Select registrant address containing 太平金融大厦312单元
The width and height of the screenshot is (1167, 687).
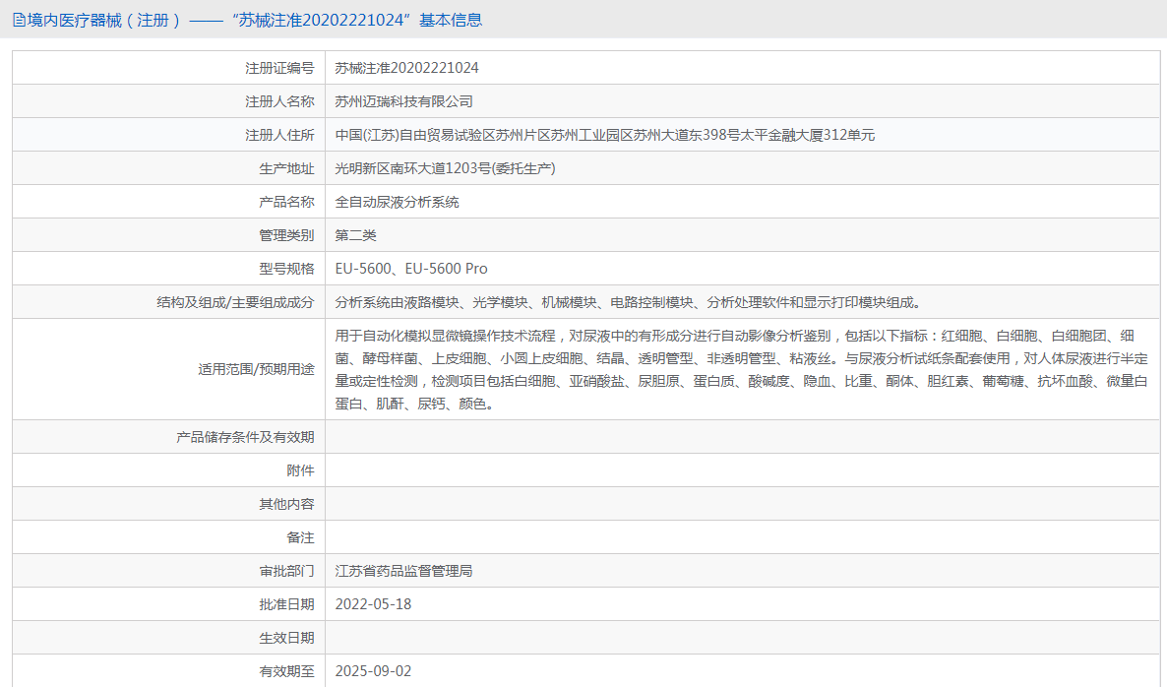(604, 135)
